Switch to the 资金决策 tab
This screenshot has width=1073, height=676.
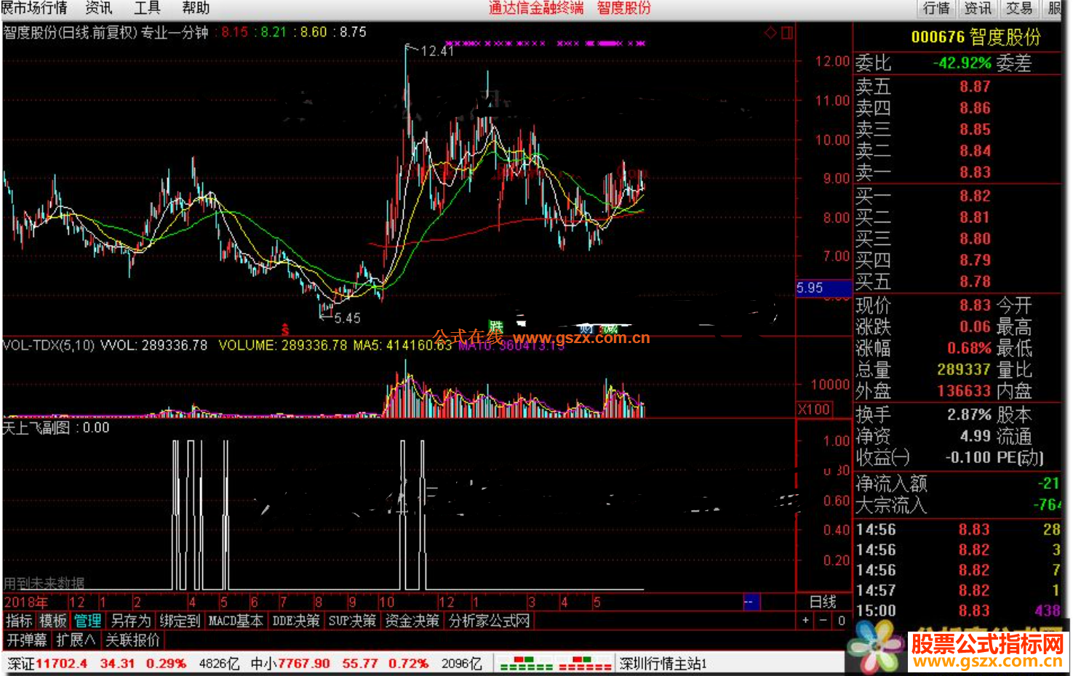click(x=412, y=621)
